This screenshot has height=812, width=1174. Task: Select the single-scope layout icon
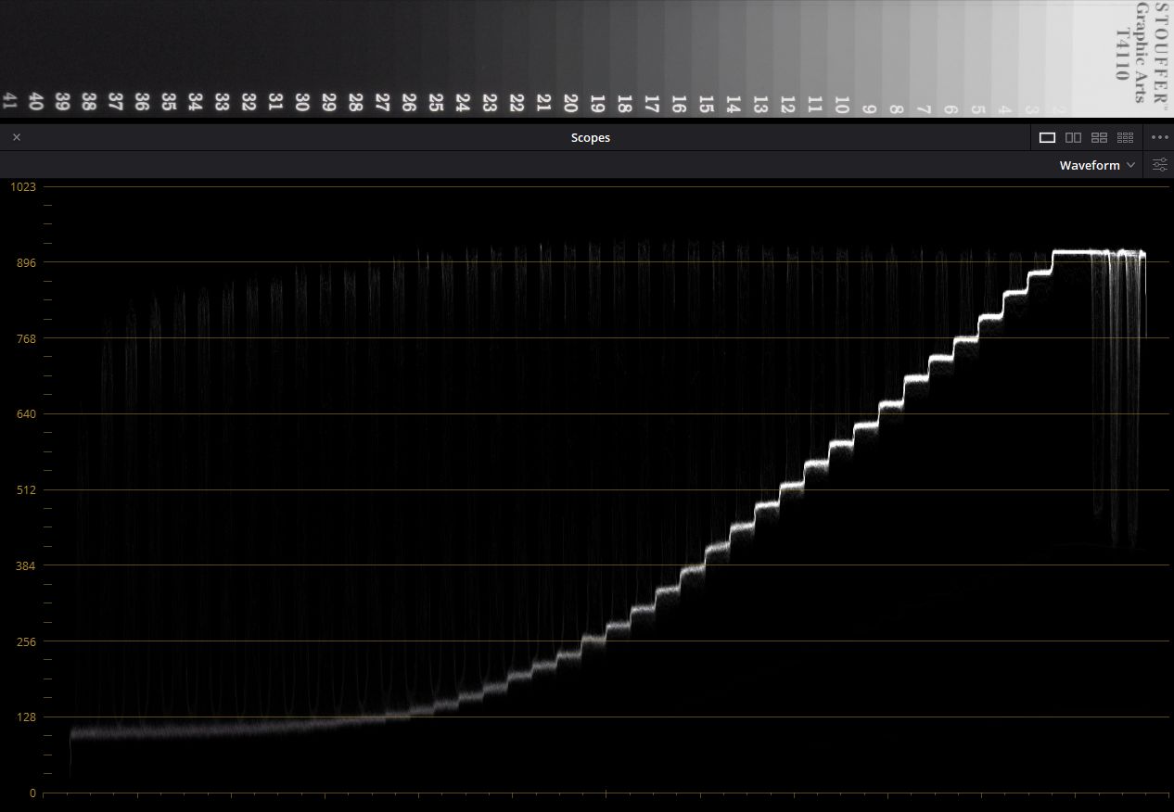1048,137
